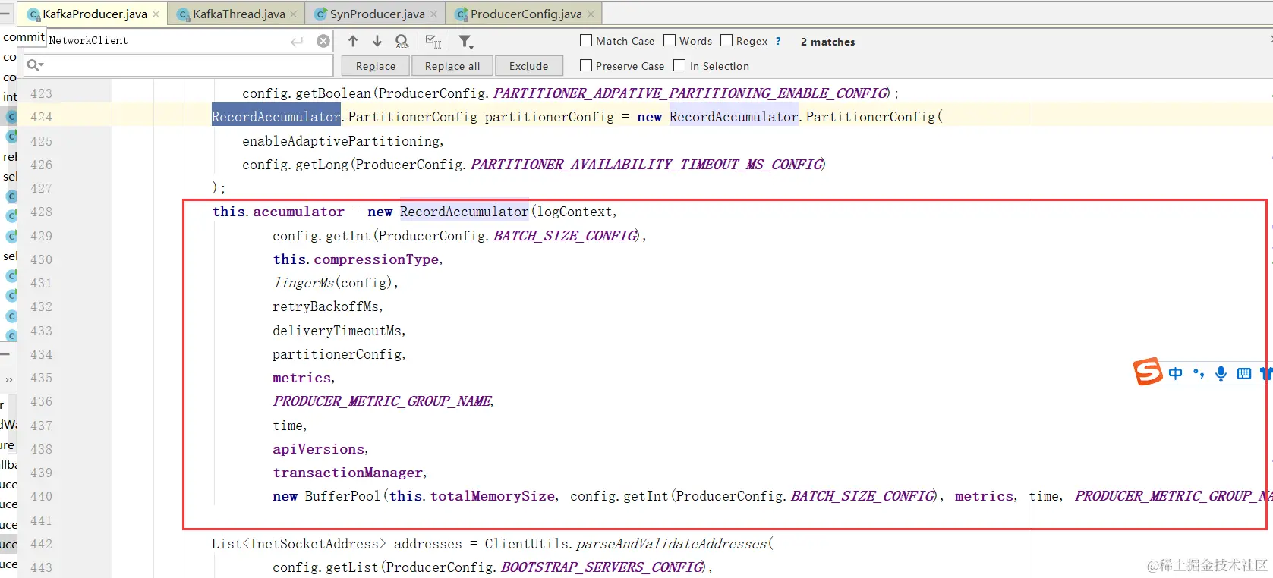Enable Preserve Case checkbox

[586, 65]
